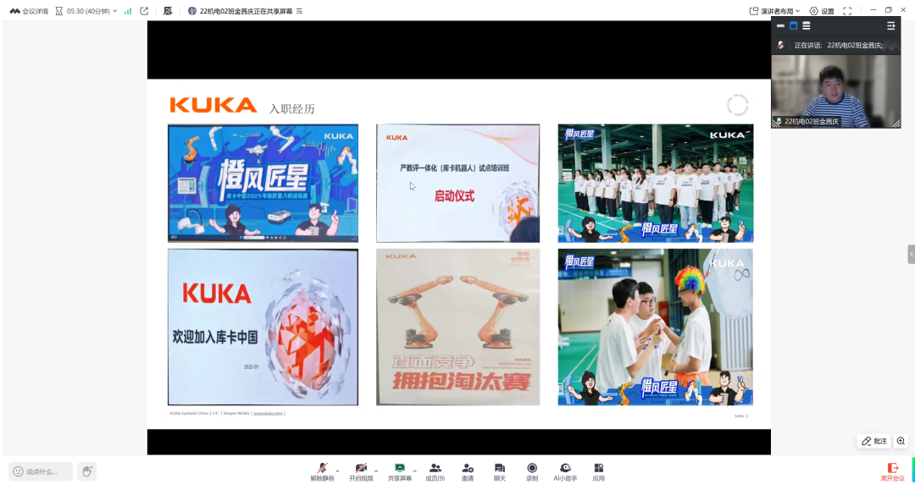Click the 拥抱淘汰赛 robot poster image
The height and width of the screenshot is (484, 915).
point(458,327)
